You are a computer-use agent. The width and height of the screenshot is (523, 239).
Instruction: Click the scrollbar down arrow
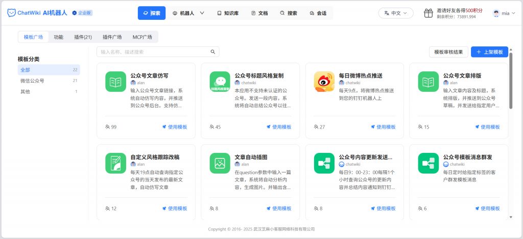pos(511,217)
